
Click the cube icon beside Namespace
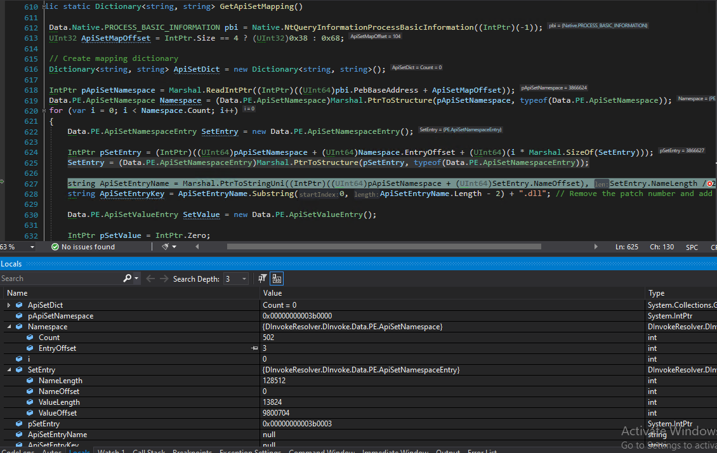(19, 327)
